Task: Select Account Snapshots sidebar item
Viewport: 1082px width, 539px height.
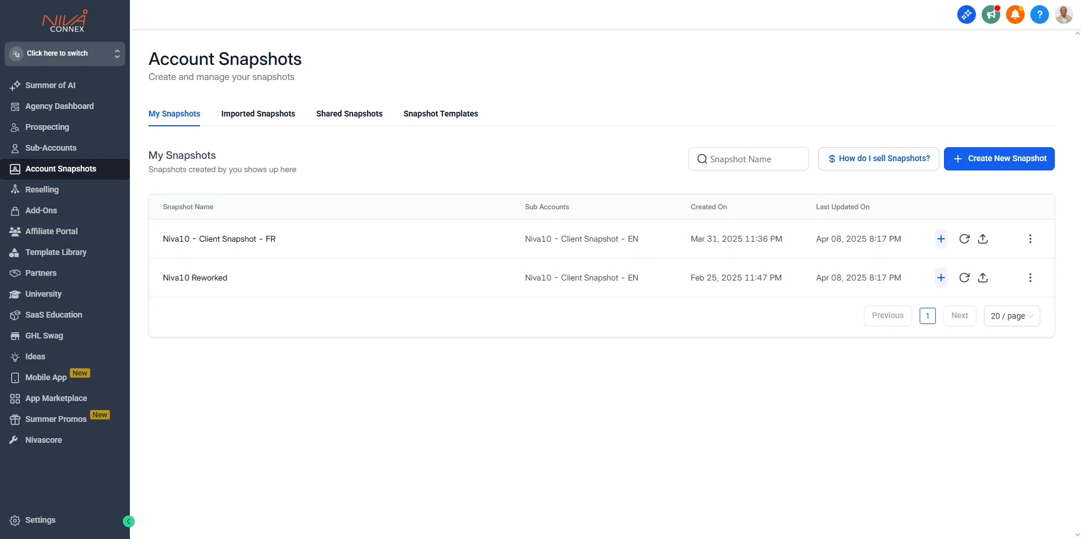Action: pyautogui.click(x=65, y=169)
